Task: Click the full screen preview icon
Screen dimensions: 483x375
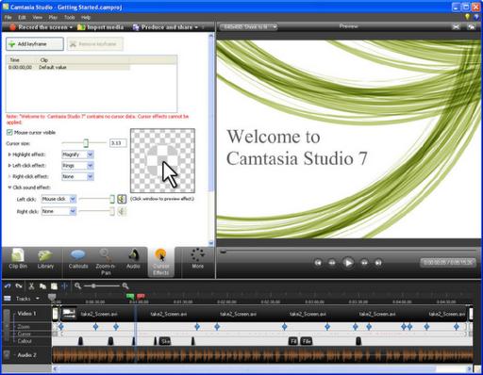Action: click(x=456, y=27)
